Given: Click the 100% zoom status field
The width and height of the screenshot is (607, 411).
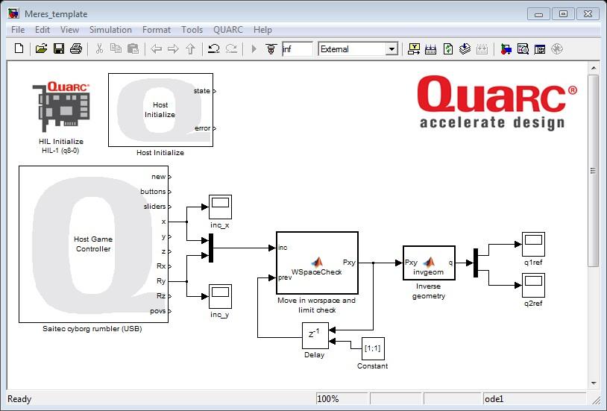Looking at the screenshot, I should coord(342,398).
